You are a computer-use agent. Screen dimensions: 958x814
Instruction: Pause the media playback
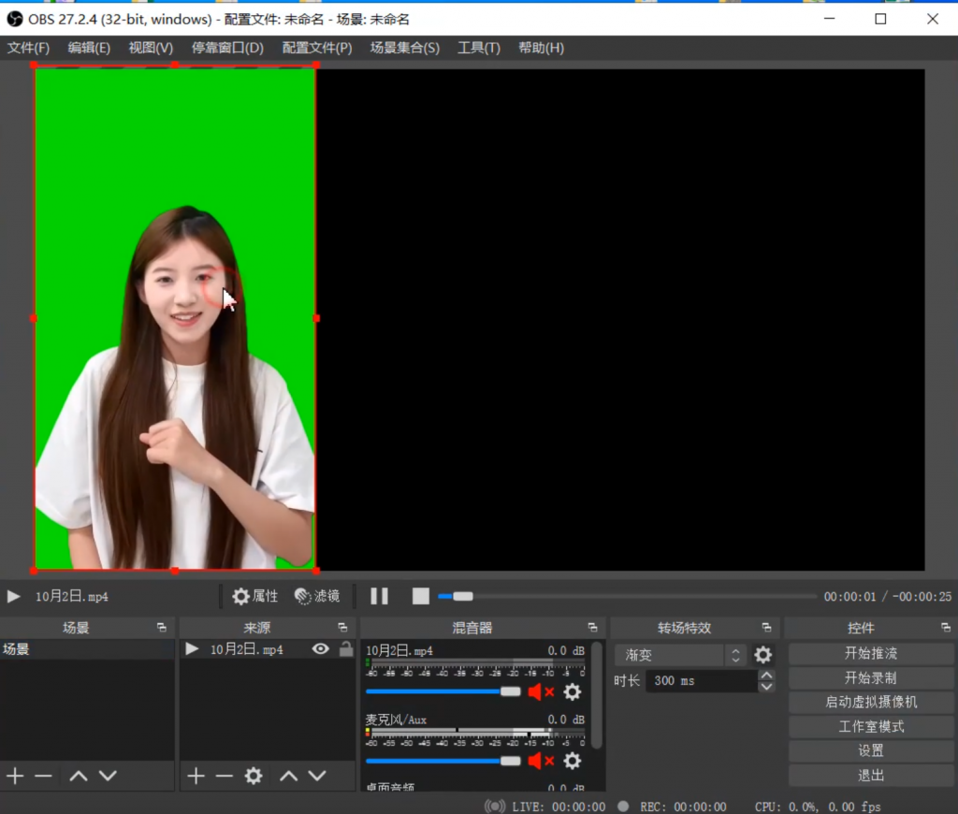tap(379, 596)
